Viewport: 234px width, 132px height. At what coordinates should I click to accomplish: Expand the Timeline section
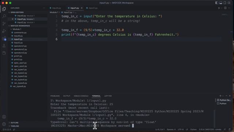[x=15, y=126]
